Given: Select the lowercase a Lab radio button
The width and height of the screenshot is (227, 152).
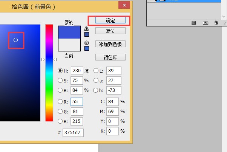Looking at the screenshot, I should [x=96, y=80].
